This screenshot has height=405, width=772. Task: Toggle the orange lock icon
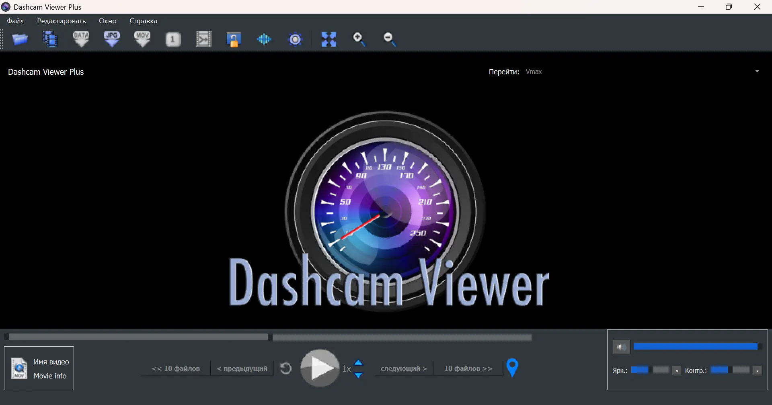click(234, 39)
